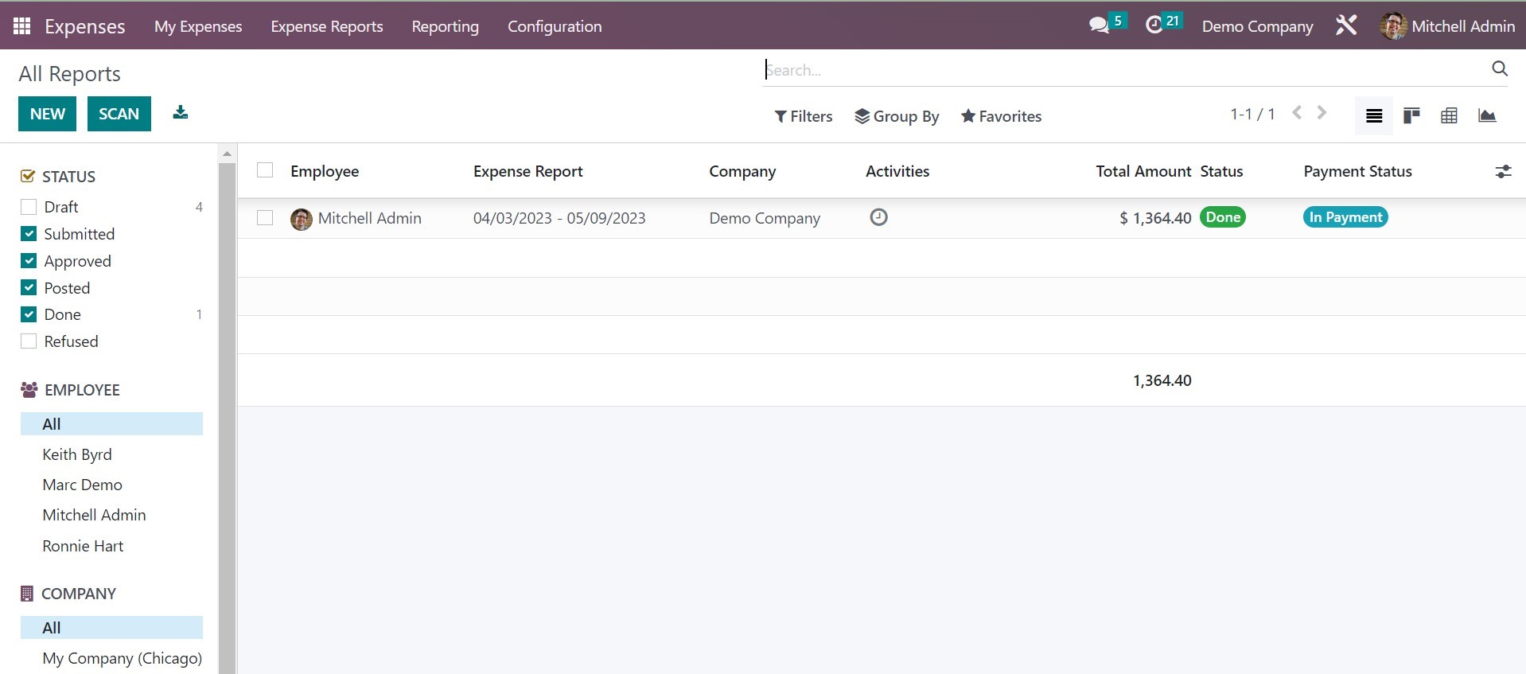Image resolution: width=1526 pixels, height=674 pixels.
Task: Click Demo Company cell in row
Action: point(765,218)
